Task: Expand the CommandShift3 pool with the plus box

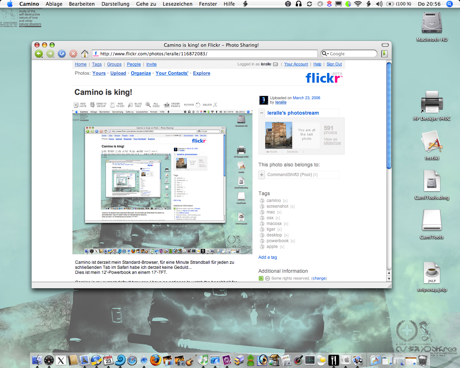Action: click(x=262, y=175)
